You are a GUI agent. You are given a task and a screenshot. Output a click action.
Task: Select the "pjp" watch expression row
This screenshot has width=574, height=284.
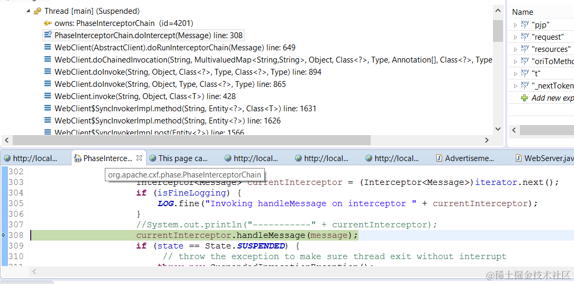click(x=541, y=25)
